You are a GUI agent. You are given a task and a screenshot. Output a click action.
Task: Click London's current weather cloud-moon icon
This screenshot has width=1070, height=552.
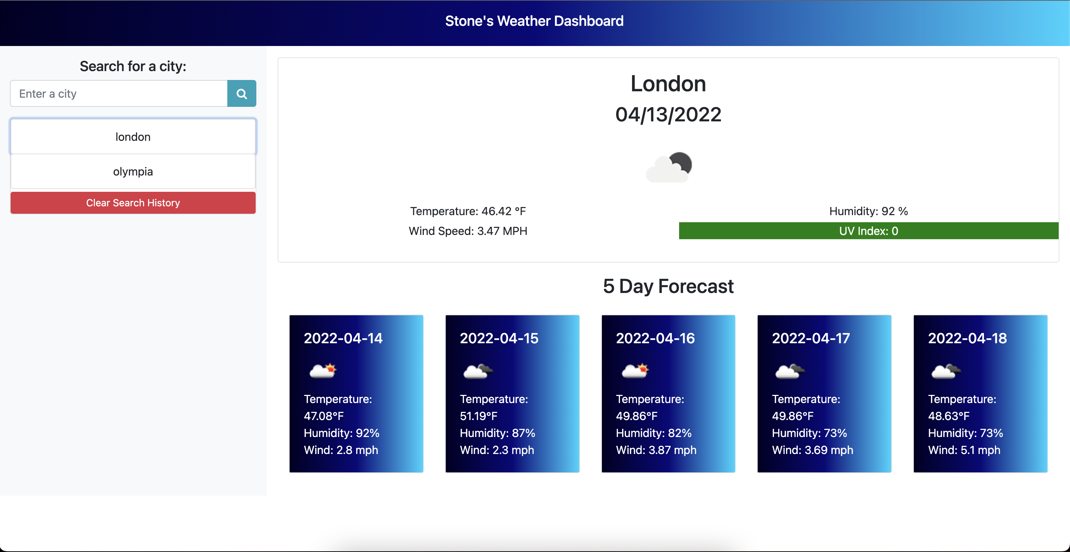click(668, 167)
